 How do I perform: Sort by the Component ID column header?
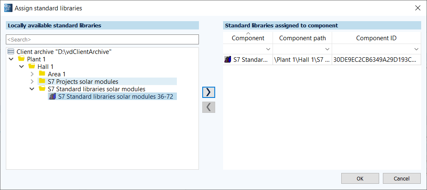[376, 38]
